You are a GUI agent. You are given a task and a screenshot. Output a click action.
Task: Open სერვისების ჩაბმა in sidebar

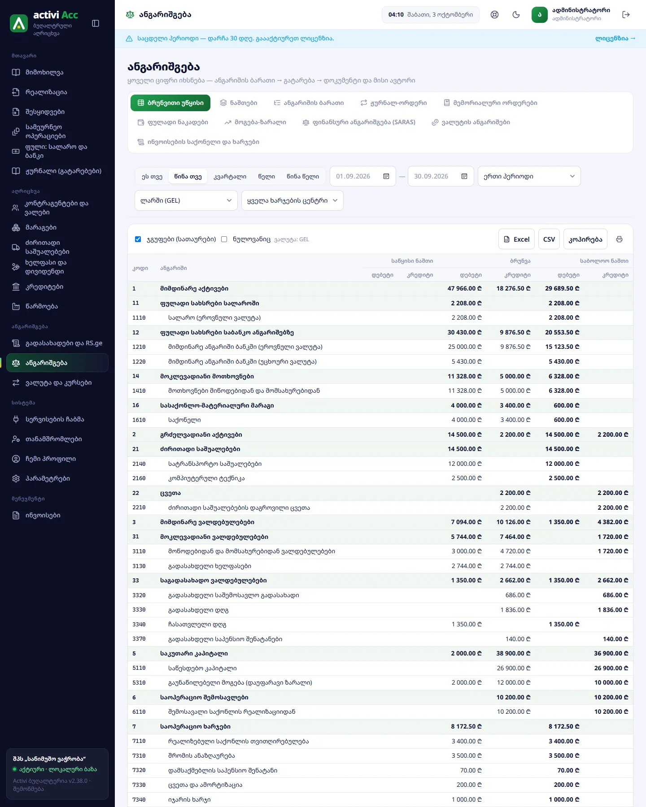(57, 419)
